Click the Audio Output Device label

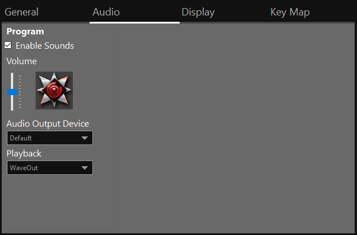pyautogui.click(x=48, y=124)
